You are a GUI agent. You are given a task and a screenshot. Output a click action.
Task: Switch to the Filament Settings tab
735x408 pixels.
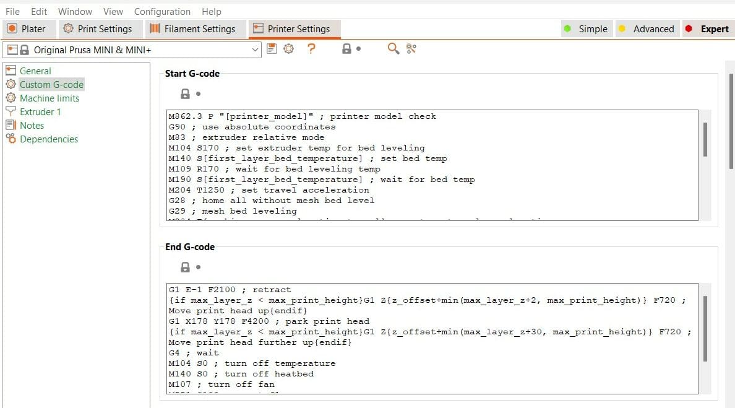point(194,29)
